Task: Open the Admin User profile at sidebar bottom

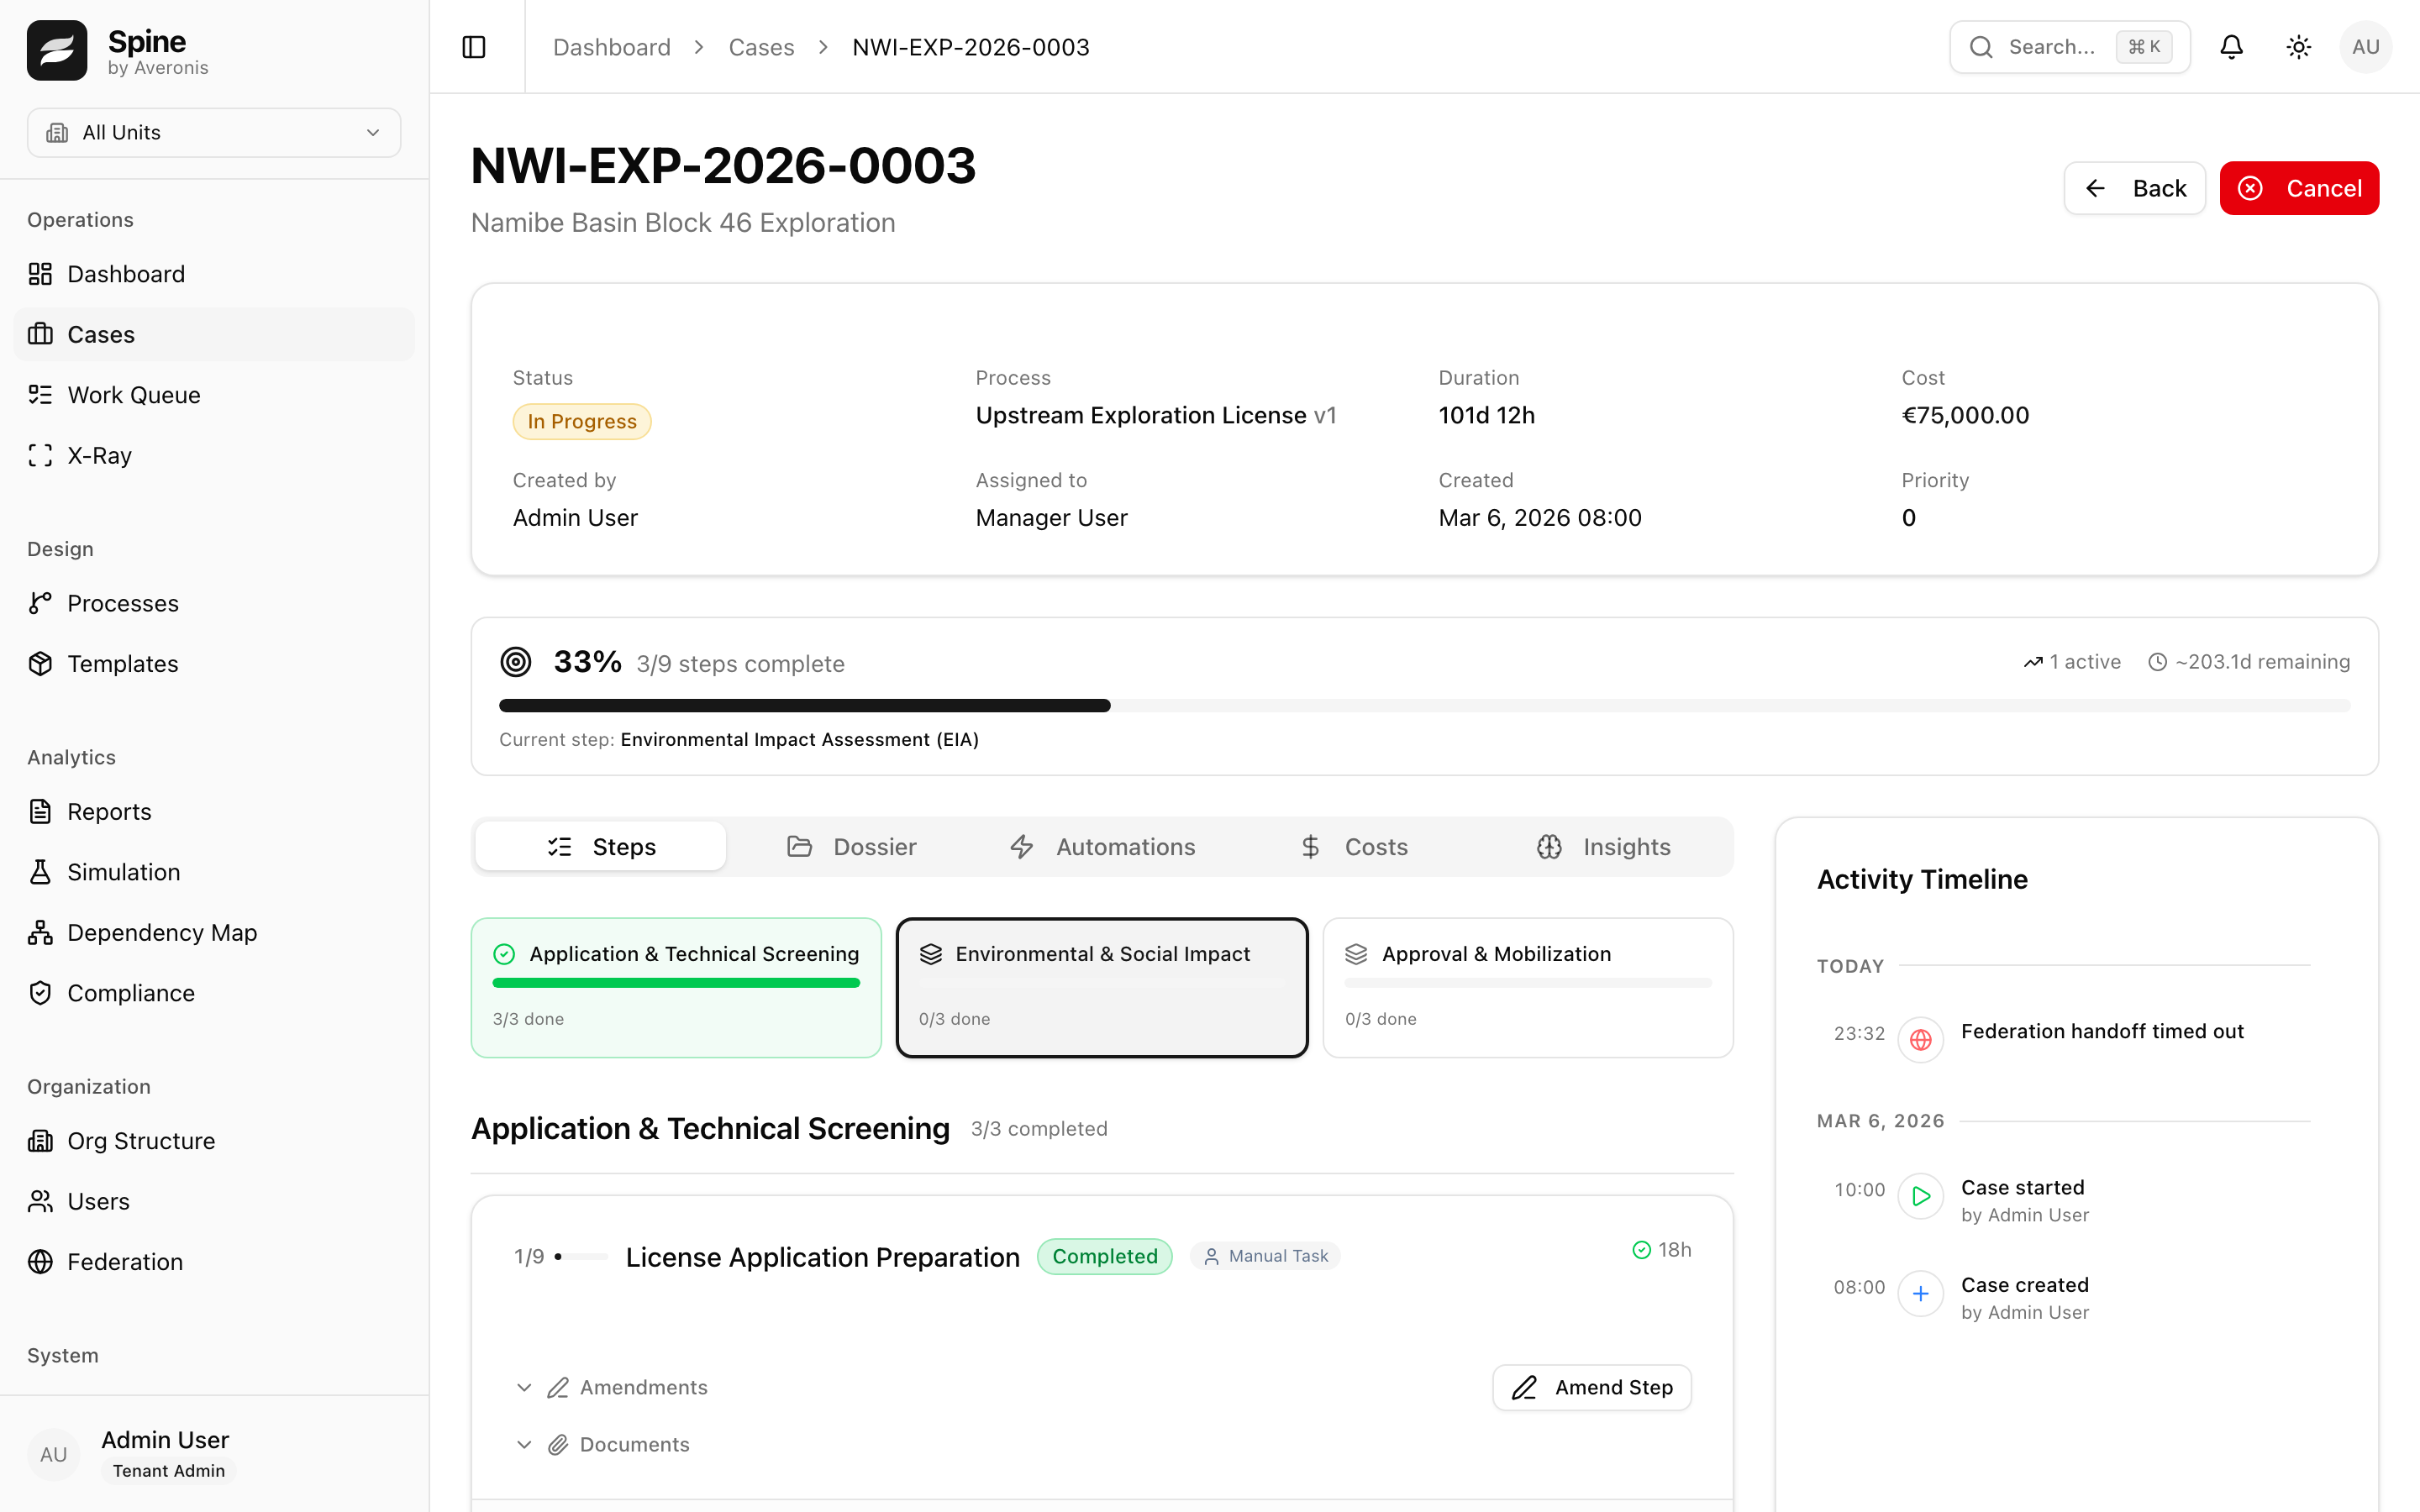Action: [x=214, y=1454]
